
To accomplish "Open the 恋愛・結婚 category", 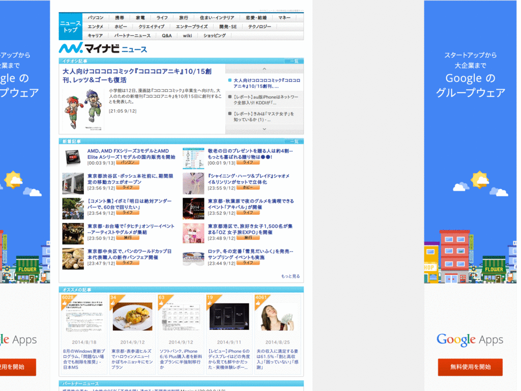I will coord(256,18).
